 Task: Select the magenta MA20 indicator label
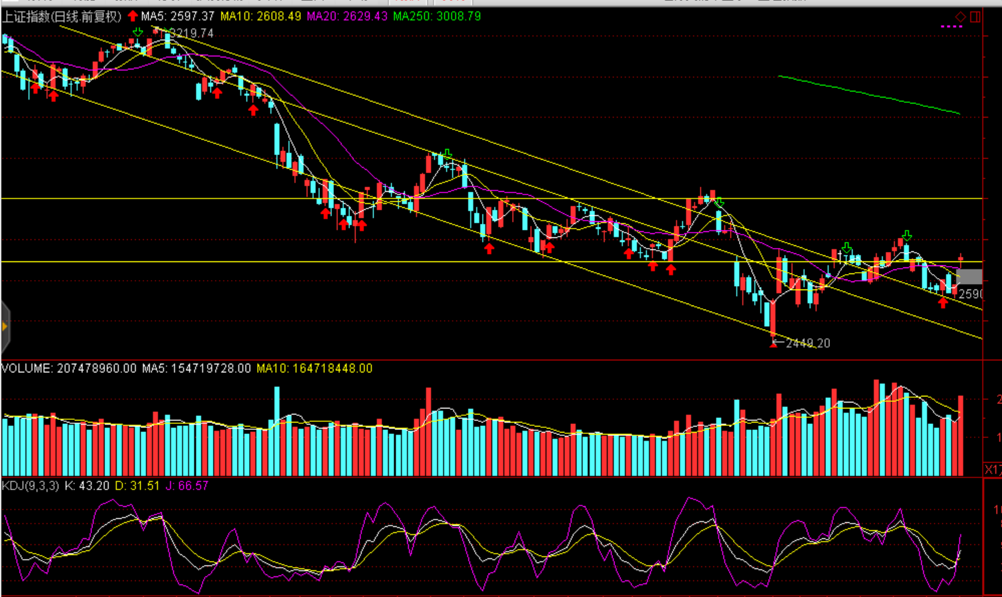(x=347, y=16)
